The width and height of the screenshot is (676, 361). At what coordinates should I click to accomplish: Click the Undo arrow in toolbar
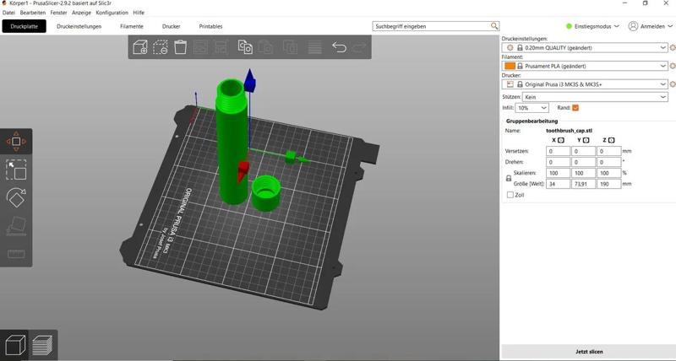(x=339, y=47)
